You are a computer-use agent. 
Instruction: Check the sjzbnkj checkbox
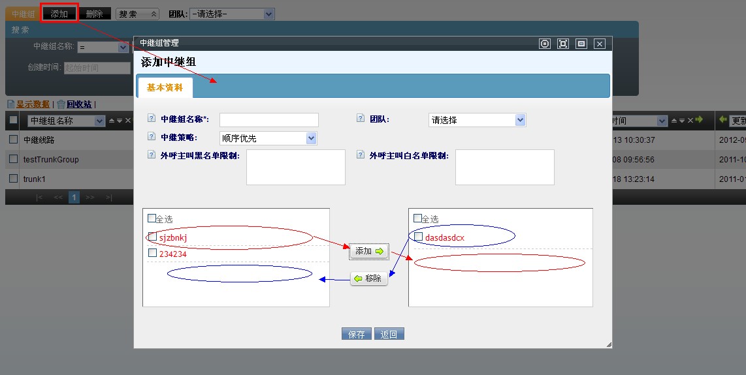click(153, 236)
